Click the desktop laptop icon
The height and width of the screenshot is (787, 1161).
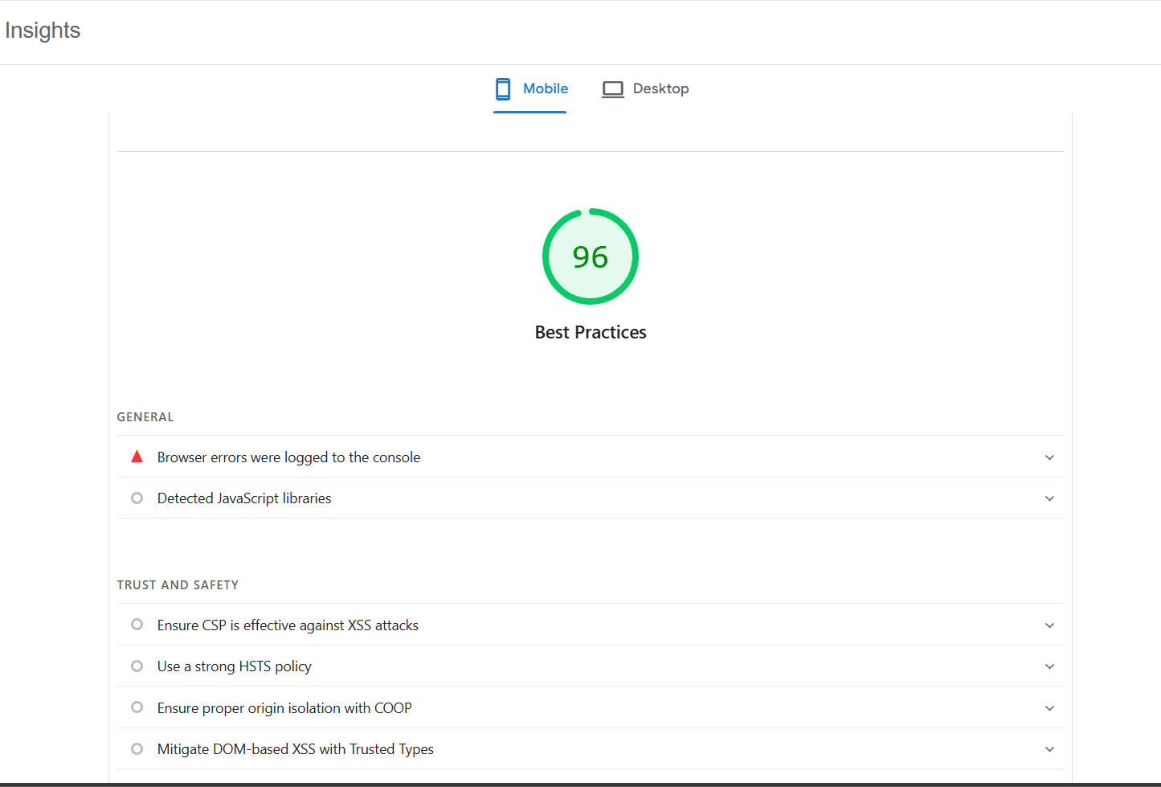tap(613, 89)
